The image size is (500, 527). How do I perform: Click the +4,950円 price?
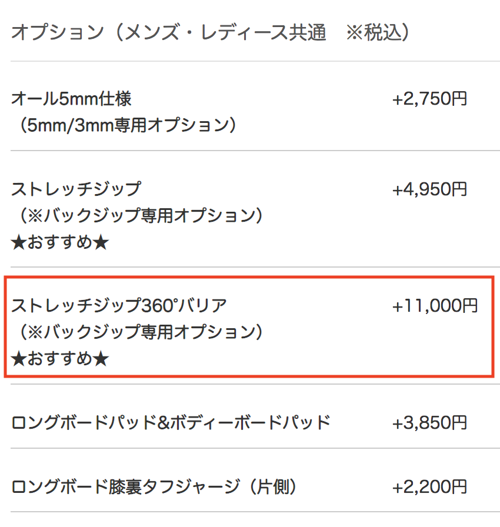click(x=429, y=189)
